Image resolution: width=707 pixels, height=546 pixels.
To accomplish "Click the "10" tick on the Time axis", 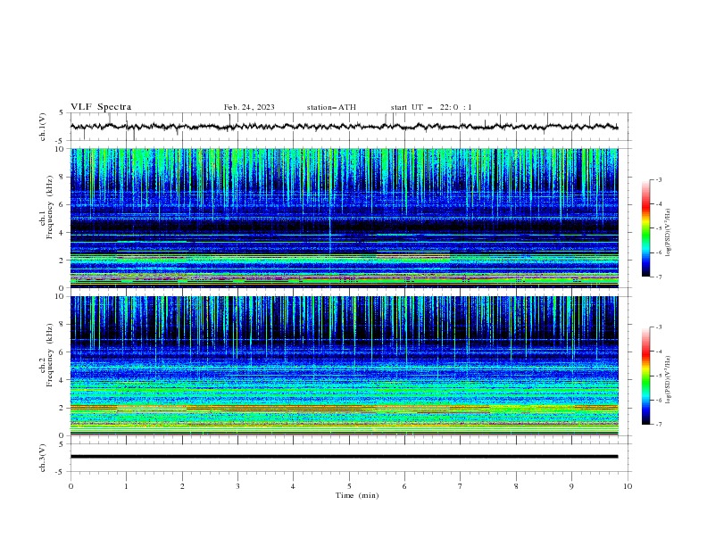I will coord(628,486).
